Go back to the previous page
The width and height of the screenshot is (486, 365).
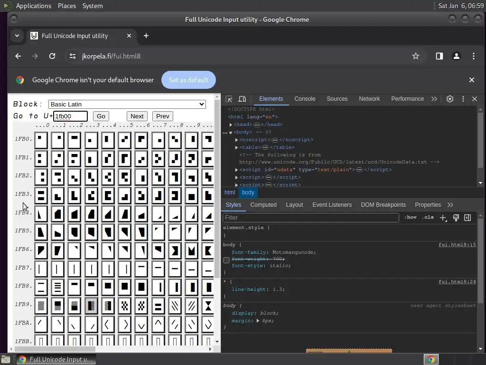(x=18, y=56)
